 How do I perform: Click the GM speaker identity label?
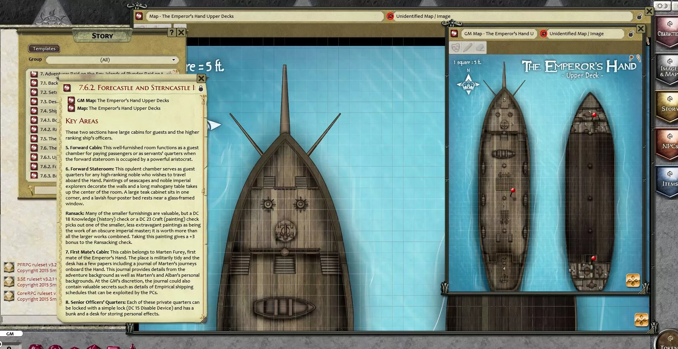[x=10, y=334]
